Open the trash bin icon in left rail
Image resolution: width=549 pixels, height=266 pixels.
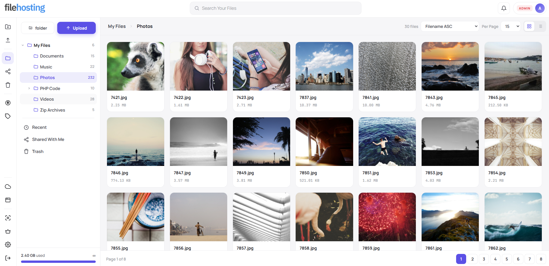point(8,85)
